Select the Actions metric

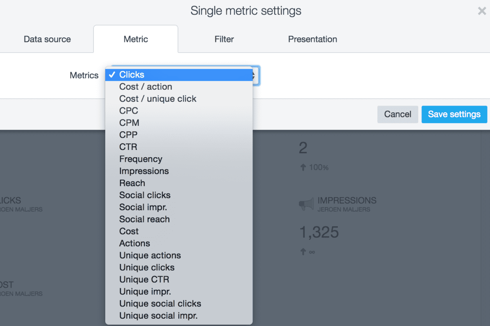(179, 243)
